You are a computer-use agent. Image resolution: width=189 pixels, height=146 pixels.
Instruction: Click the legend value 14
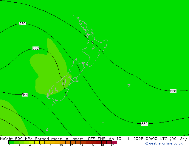click(x=82, y=145)
